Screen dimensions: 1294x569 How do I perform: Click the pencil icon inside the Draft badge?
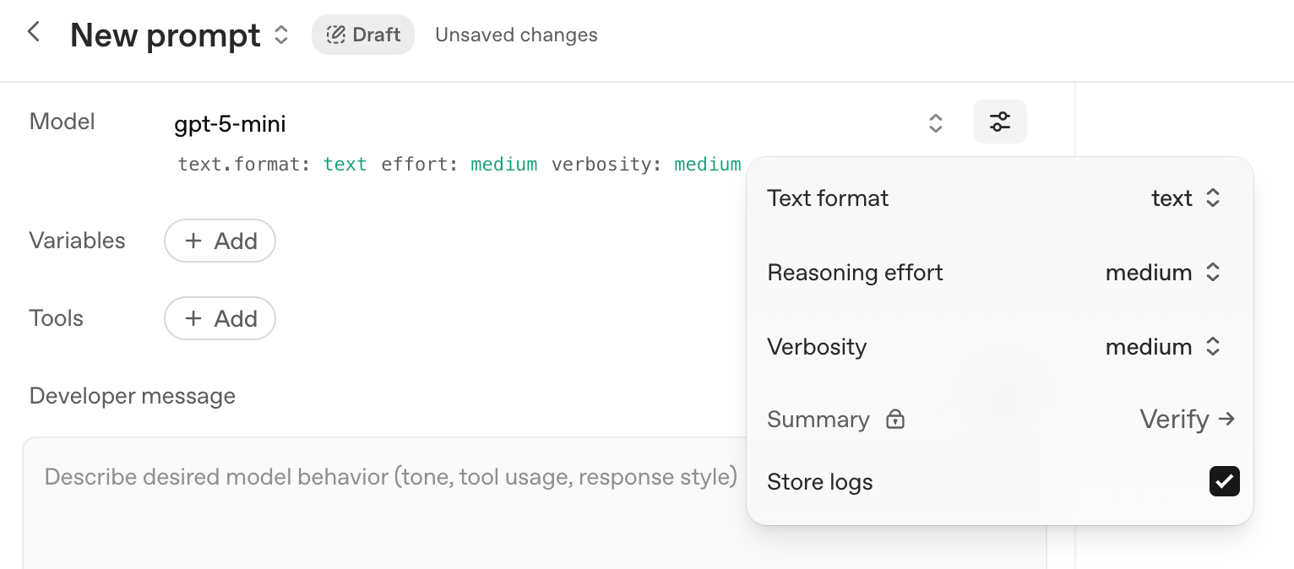337,35
